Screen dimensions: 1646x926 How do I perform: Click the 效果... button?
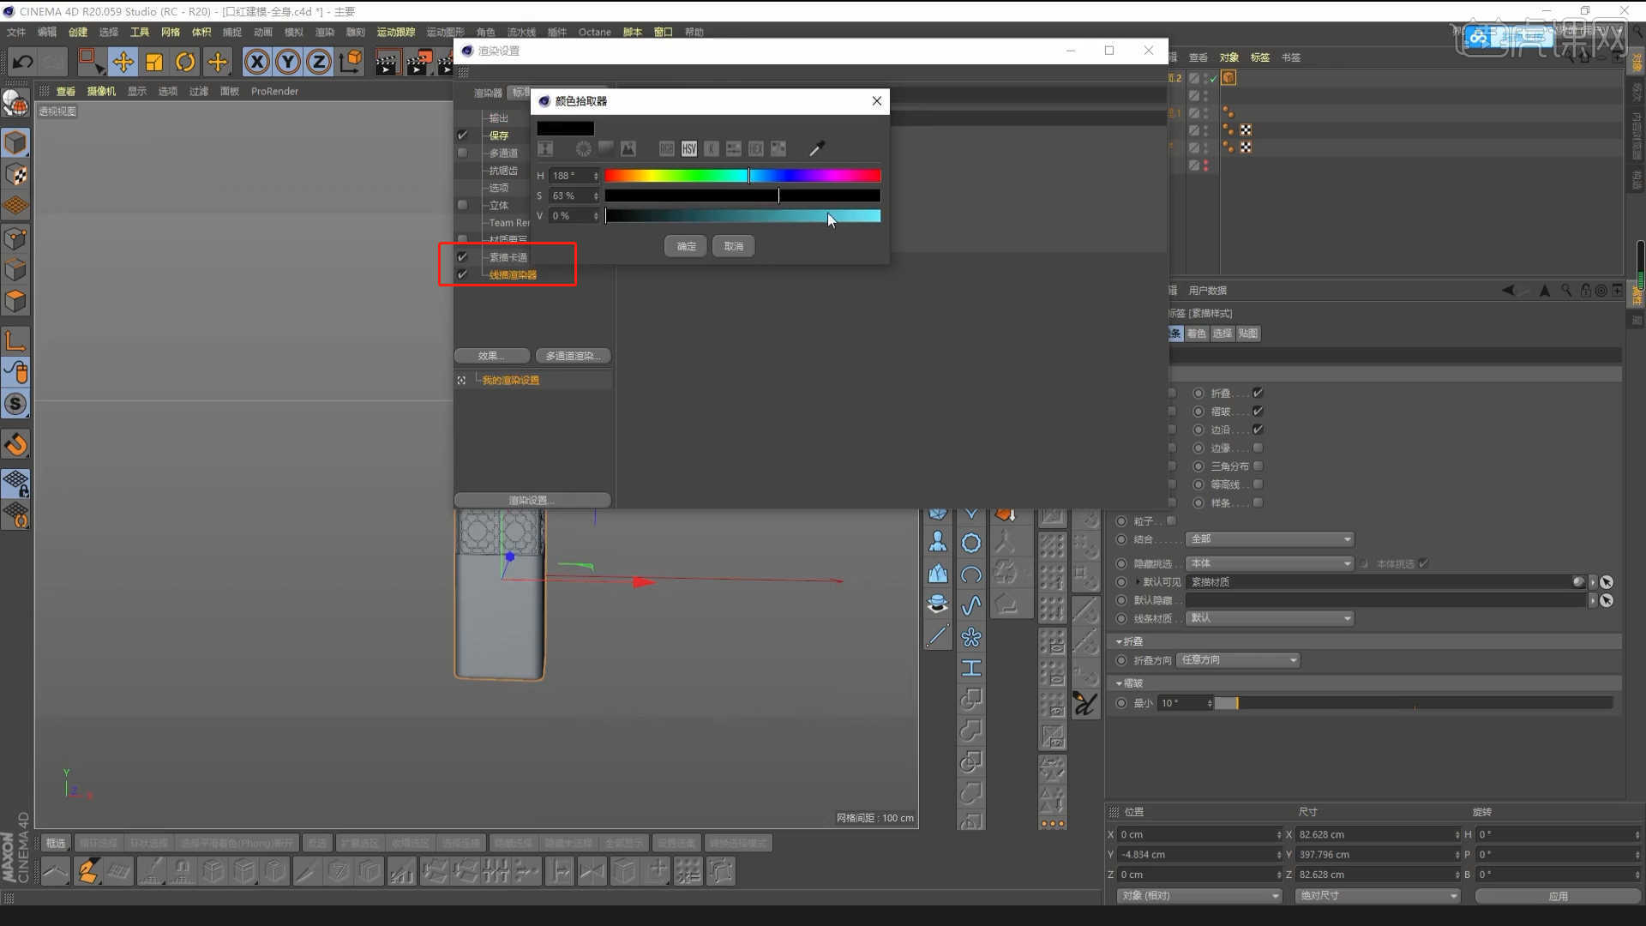[x=492, y=356]
